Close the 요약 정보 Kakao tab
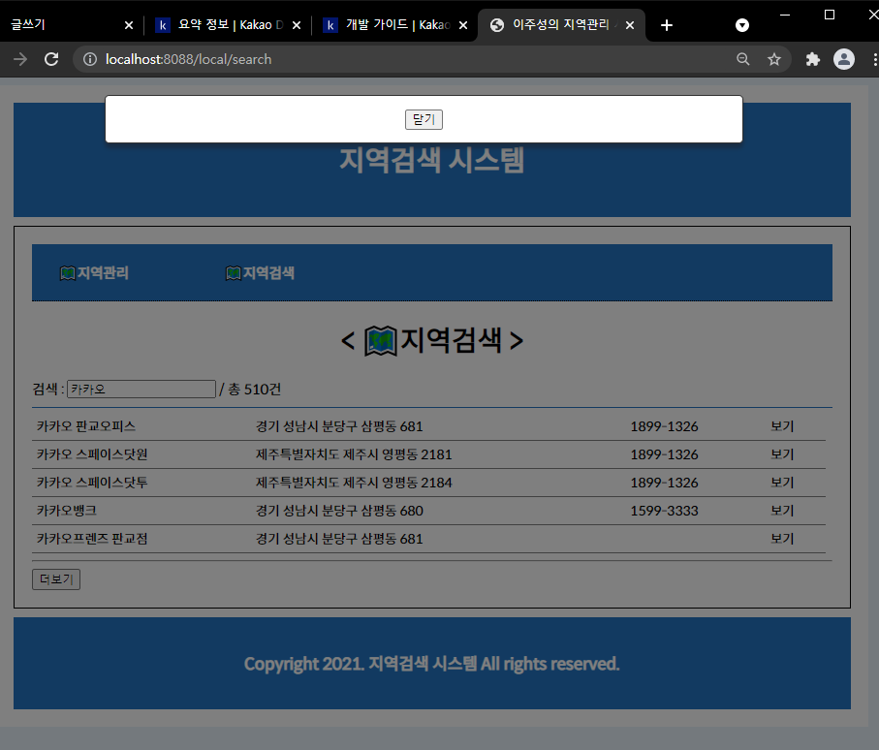 coord(297,25)
